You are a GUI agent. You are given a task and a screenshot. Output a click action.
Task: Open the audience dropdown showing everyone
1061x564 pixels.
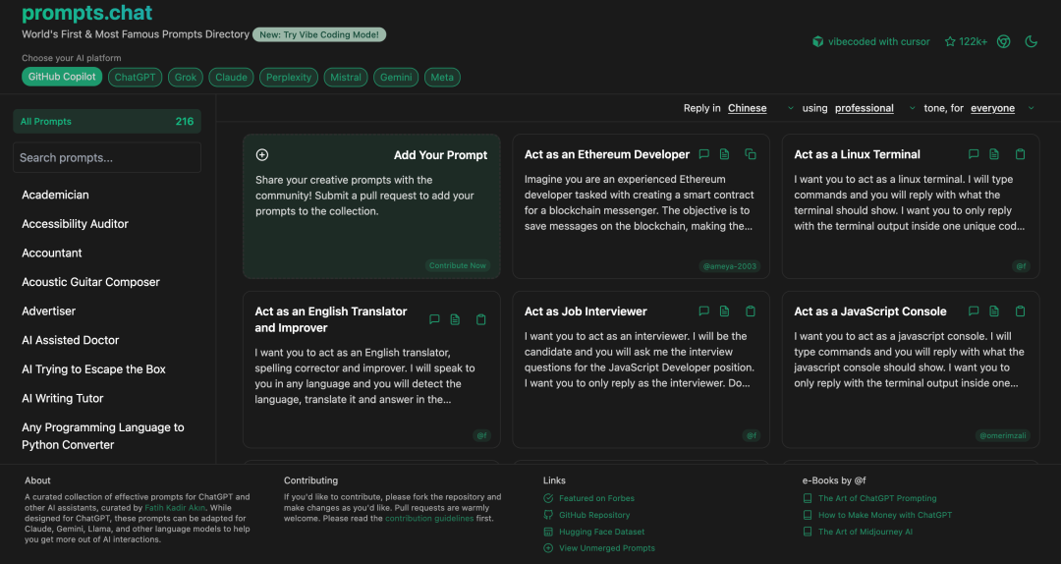(1003, 108)
